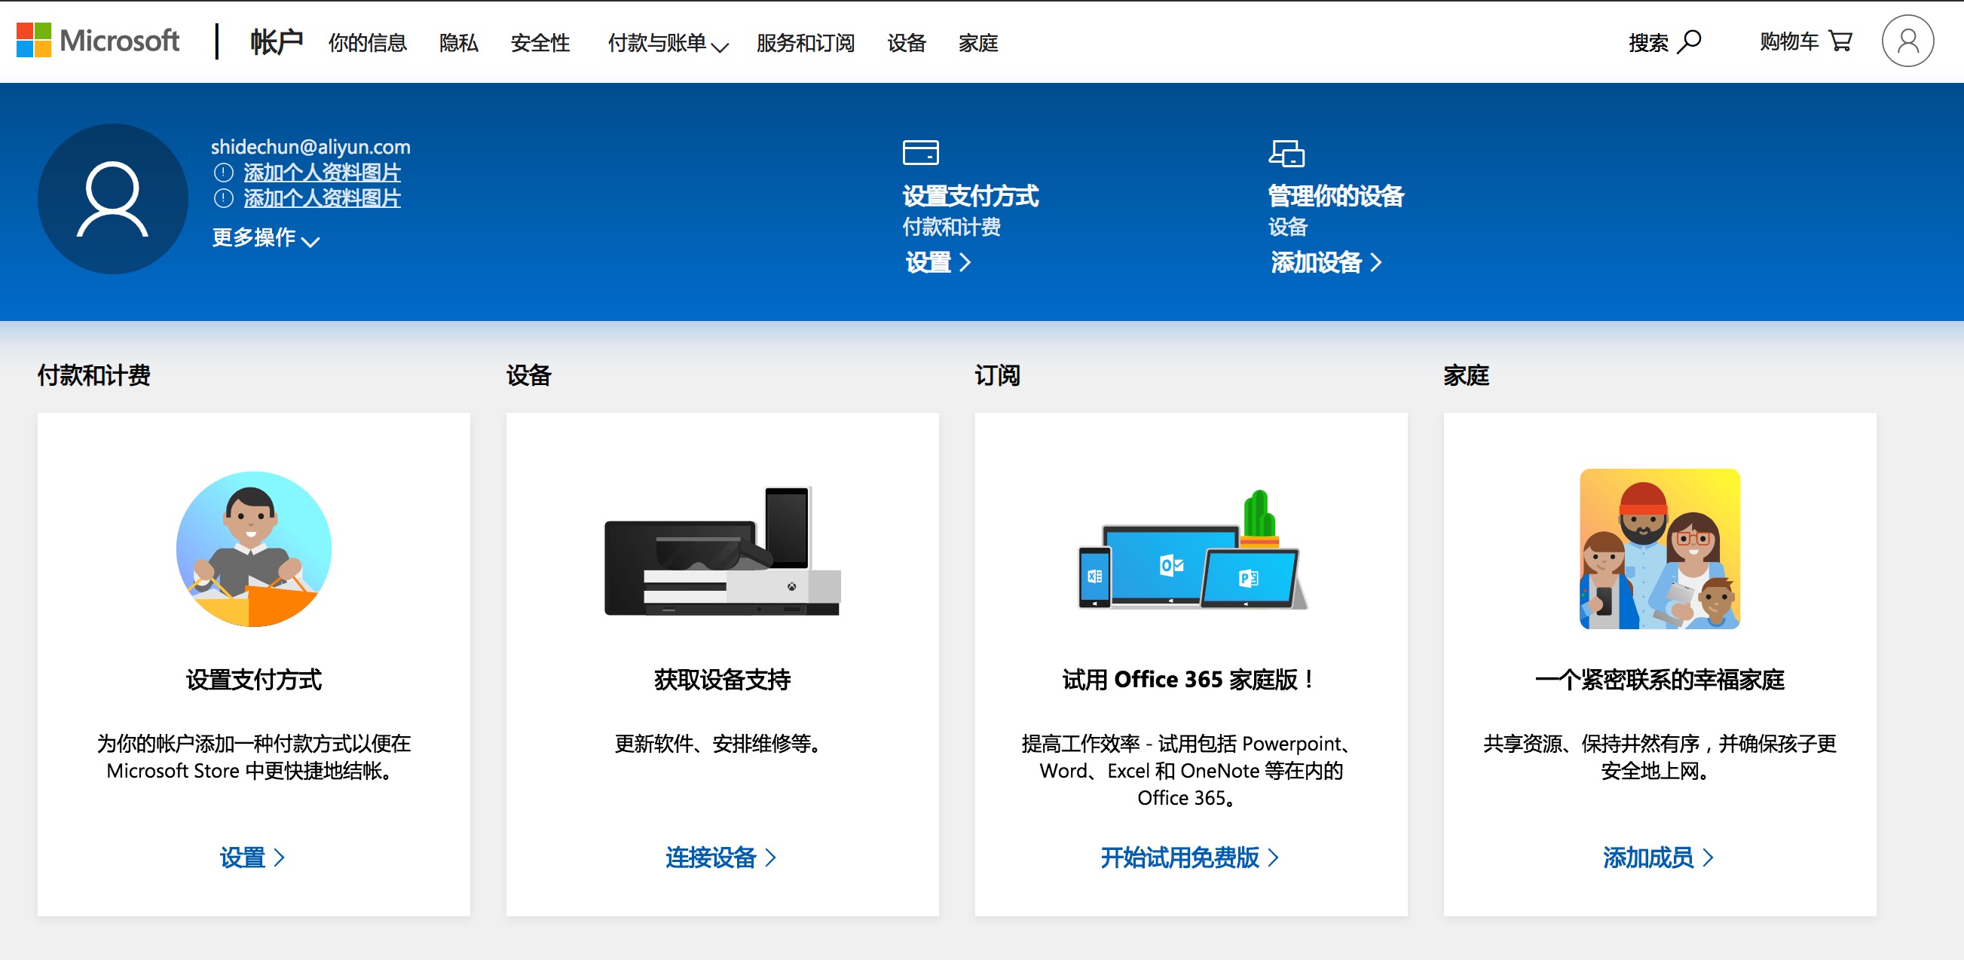The width and height of the screenshot is (1964, 960).
Task: Open the 服务和订阅 menu item
Action: tap(806, 43)
